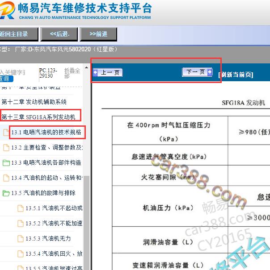
Task: Click the left arrow icon on 上一页
Action: click(95, 72)
